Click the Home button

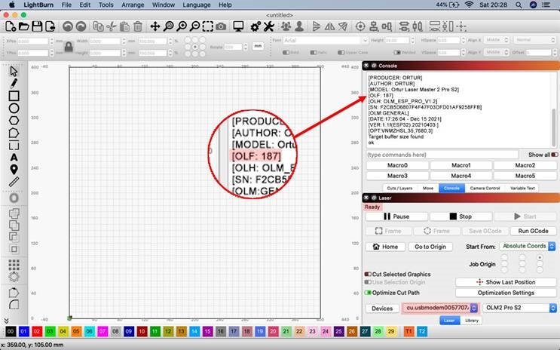(x=385, y=247)
